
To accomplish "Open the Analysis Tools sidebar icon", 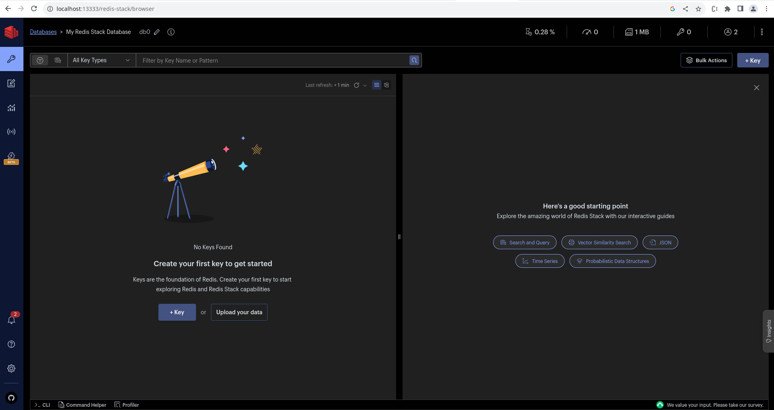I will [11, 107].
